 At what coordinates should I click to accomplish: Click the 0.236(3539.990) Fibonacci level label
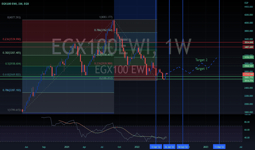(x=12, y=39)
